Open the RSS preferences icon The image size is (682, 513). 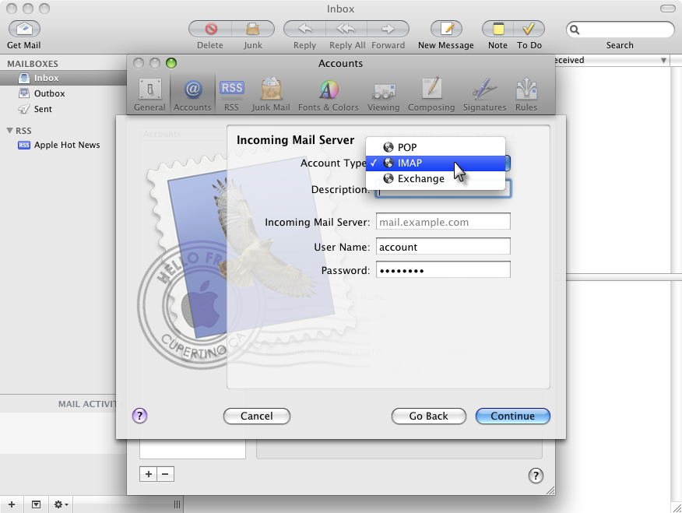(x=231, y=88)
